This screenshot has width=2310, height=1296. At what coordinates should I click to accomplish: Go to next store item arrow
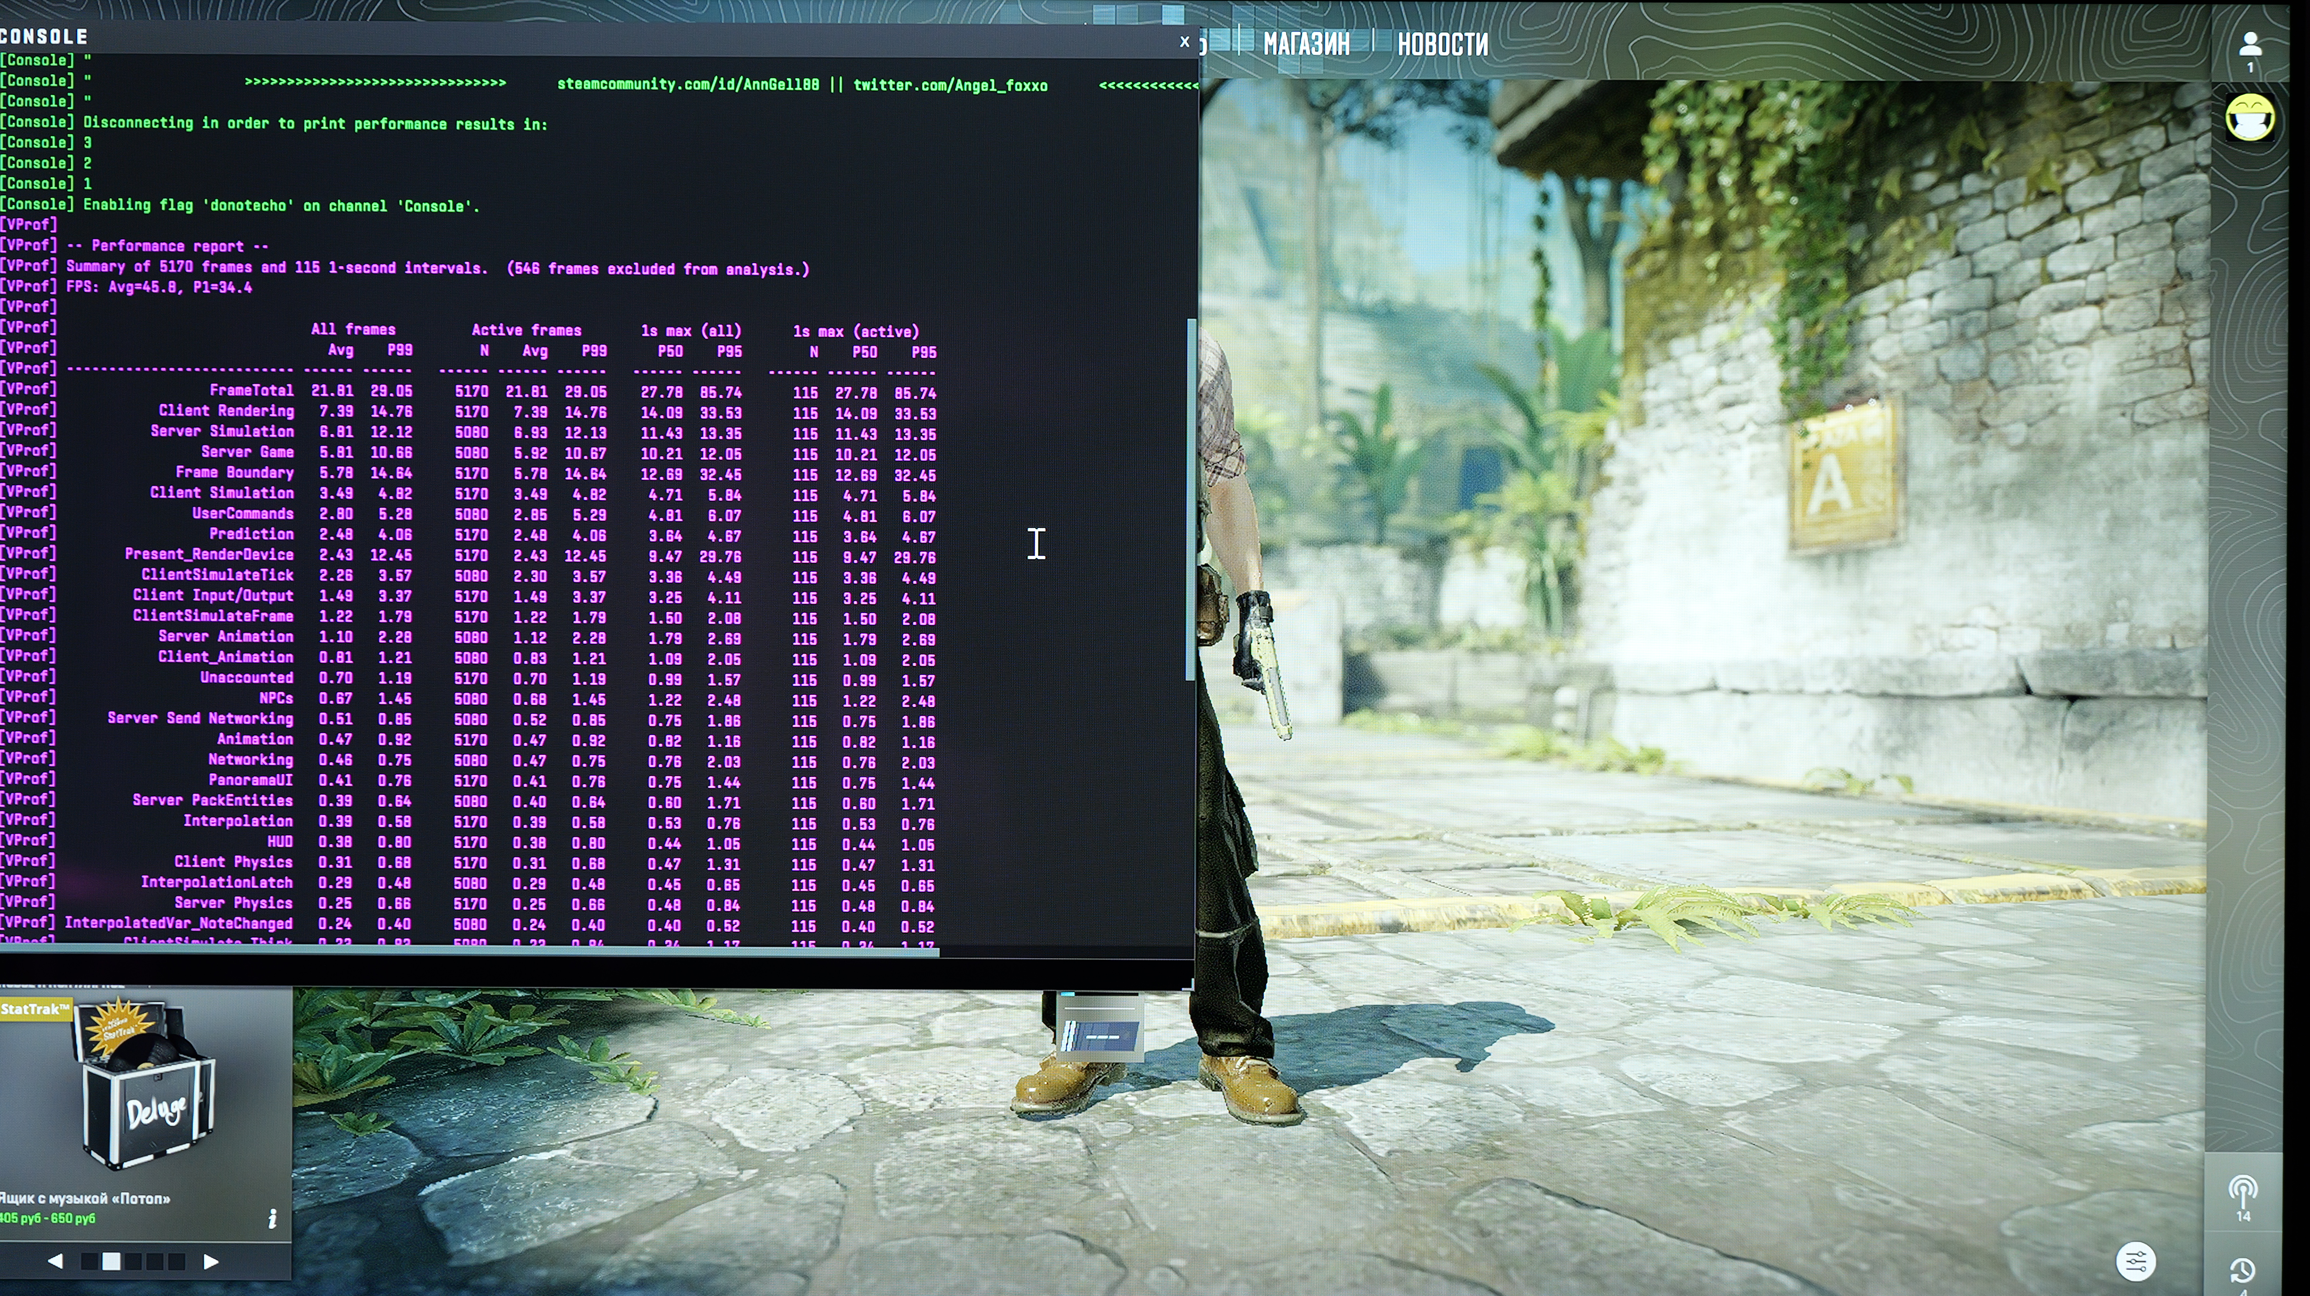point(211,1261)
